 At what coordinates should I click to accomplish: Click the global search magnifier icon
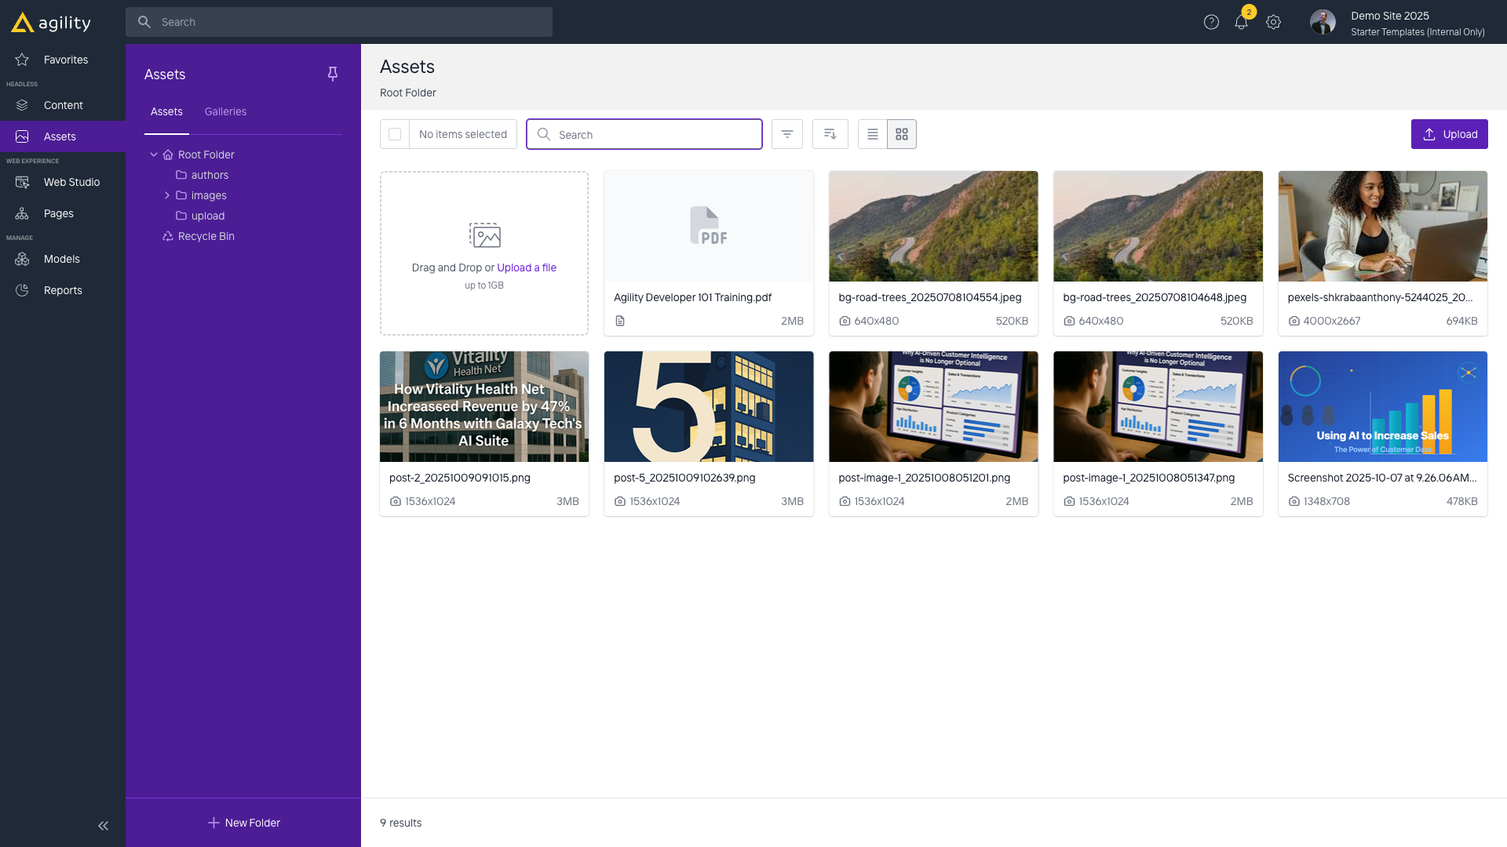[x=144, y=22]
